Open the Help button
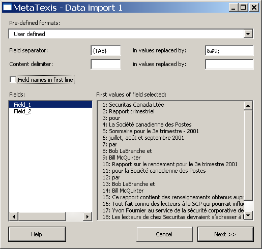262x249 pixels. click(37, 234)
